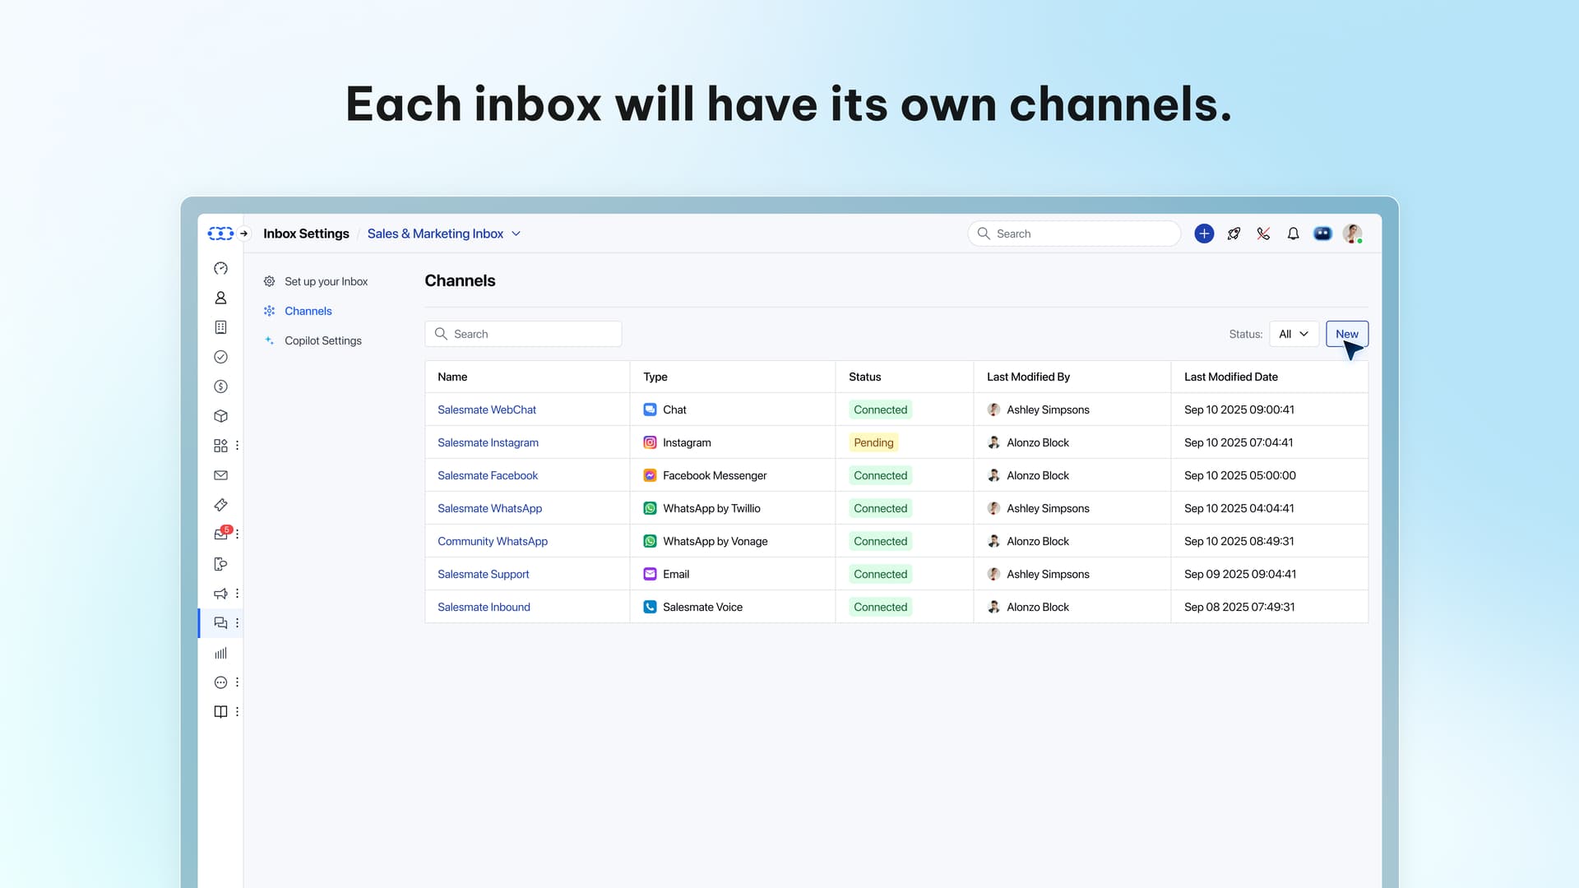This screenshot has height=888, width=1579.
Task: Open Copilot Settings menu item
Action: (322, 340)
